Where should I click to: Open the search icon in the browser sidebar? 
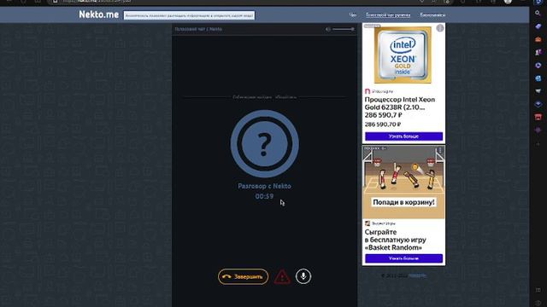[x=538, y=14]
